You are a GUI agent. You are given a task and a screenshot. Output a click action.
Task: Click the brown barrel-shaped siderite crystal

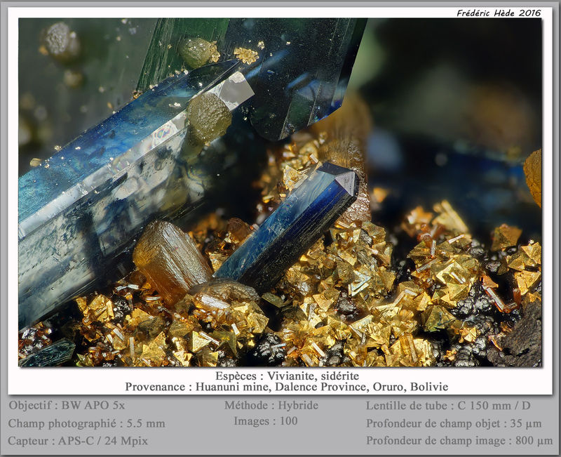[x=171, y=260]
